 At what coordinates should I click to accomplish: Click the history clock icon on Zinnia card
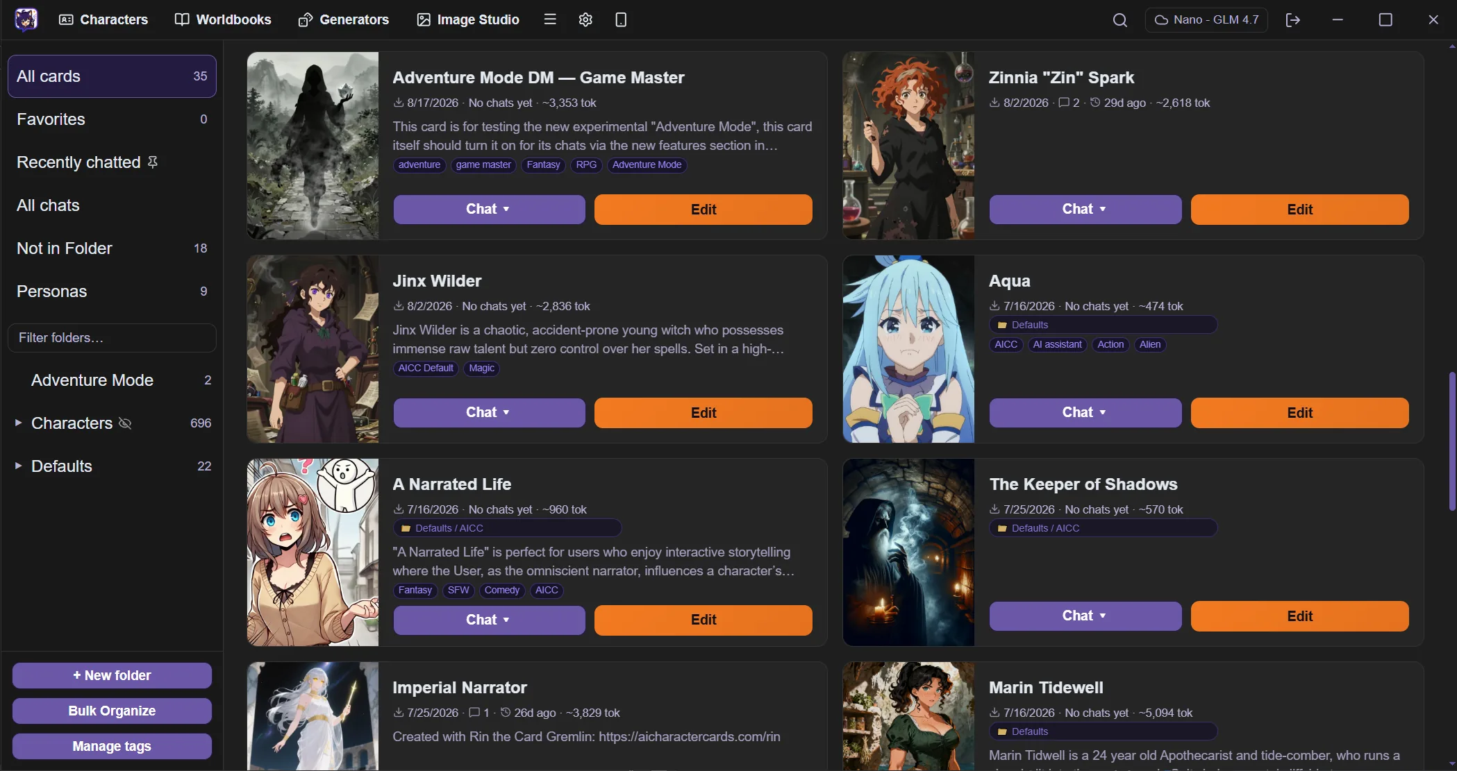tap(1095, 102)
